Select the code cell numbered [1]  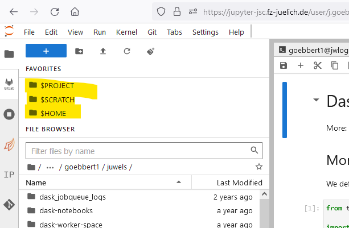pos(336,214)
